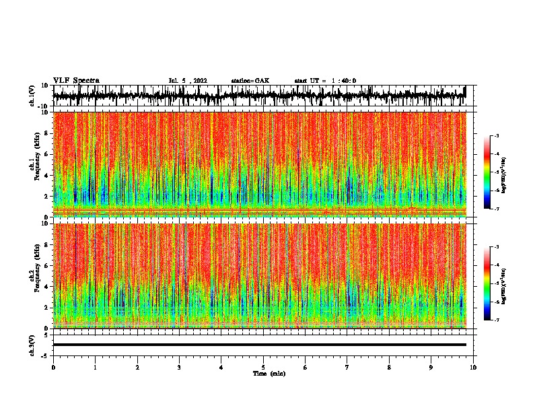Click the "-7" label on ch.2 color bar

[x=496, y=320]
